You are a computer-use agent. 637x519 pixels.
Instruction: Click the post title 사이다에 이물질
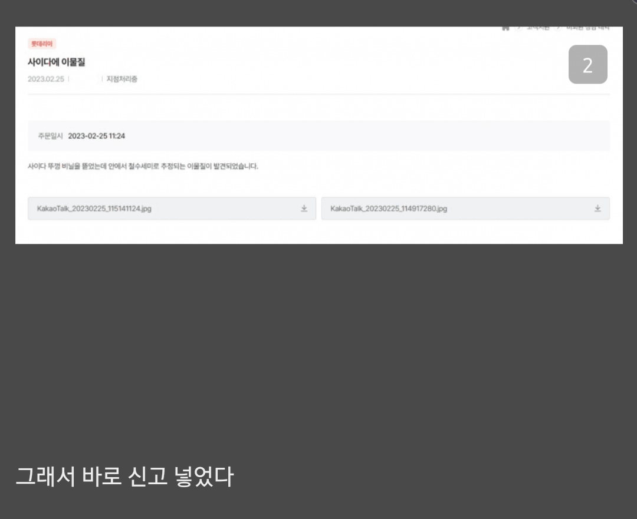pyautogui.click(x=57, y=62)
